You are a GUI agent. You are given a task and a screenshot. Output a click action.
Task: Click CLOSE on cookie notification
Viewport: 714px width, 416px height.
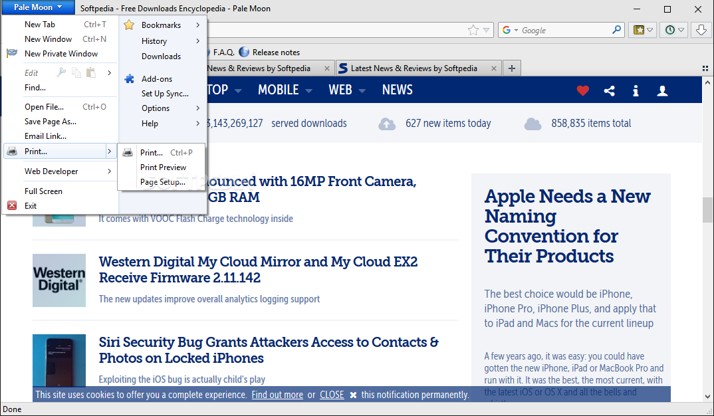point(332,395)
